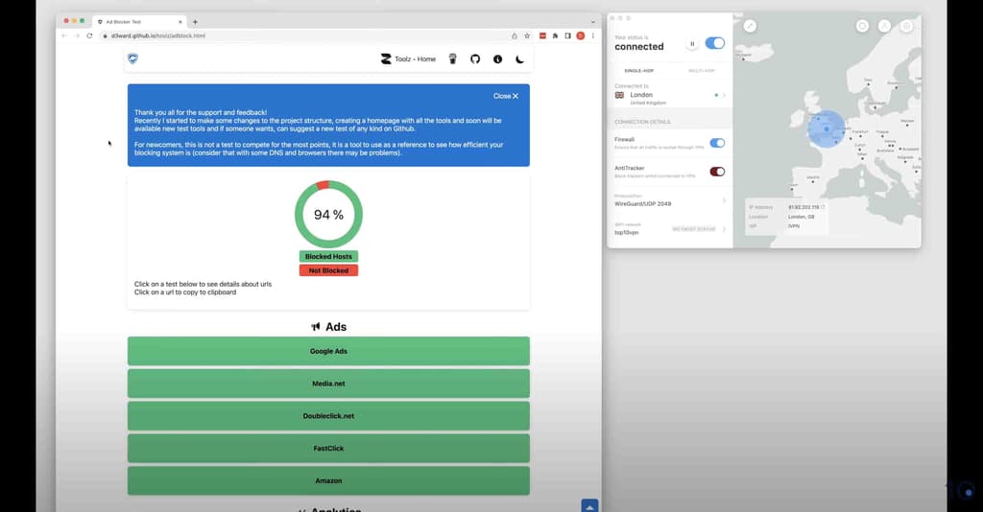
Task: Click the collapse-map arrows icon in IVPN
Action: 750,26
